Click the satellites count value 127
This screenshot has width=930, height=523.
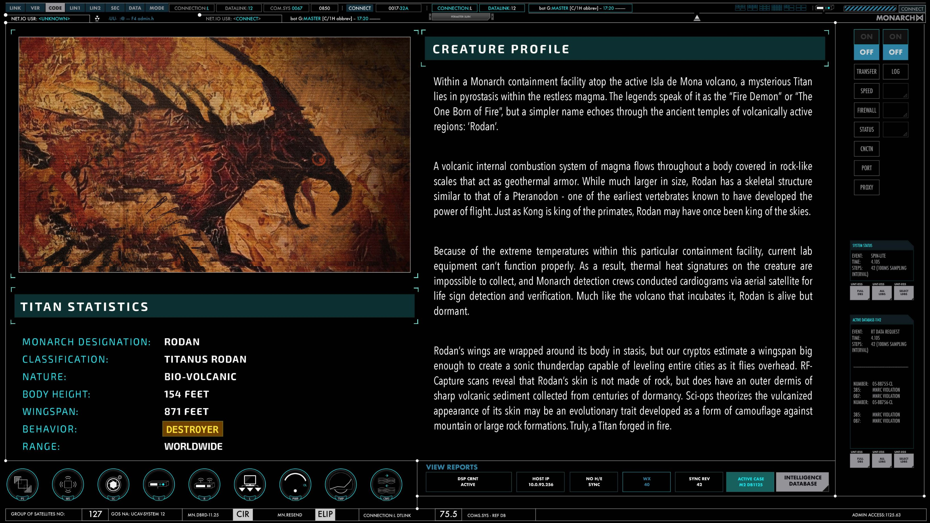coord(95,514)
